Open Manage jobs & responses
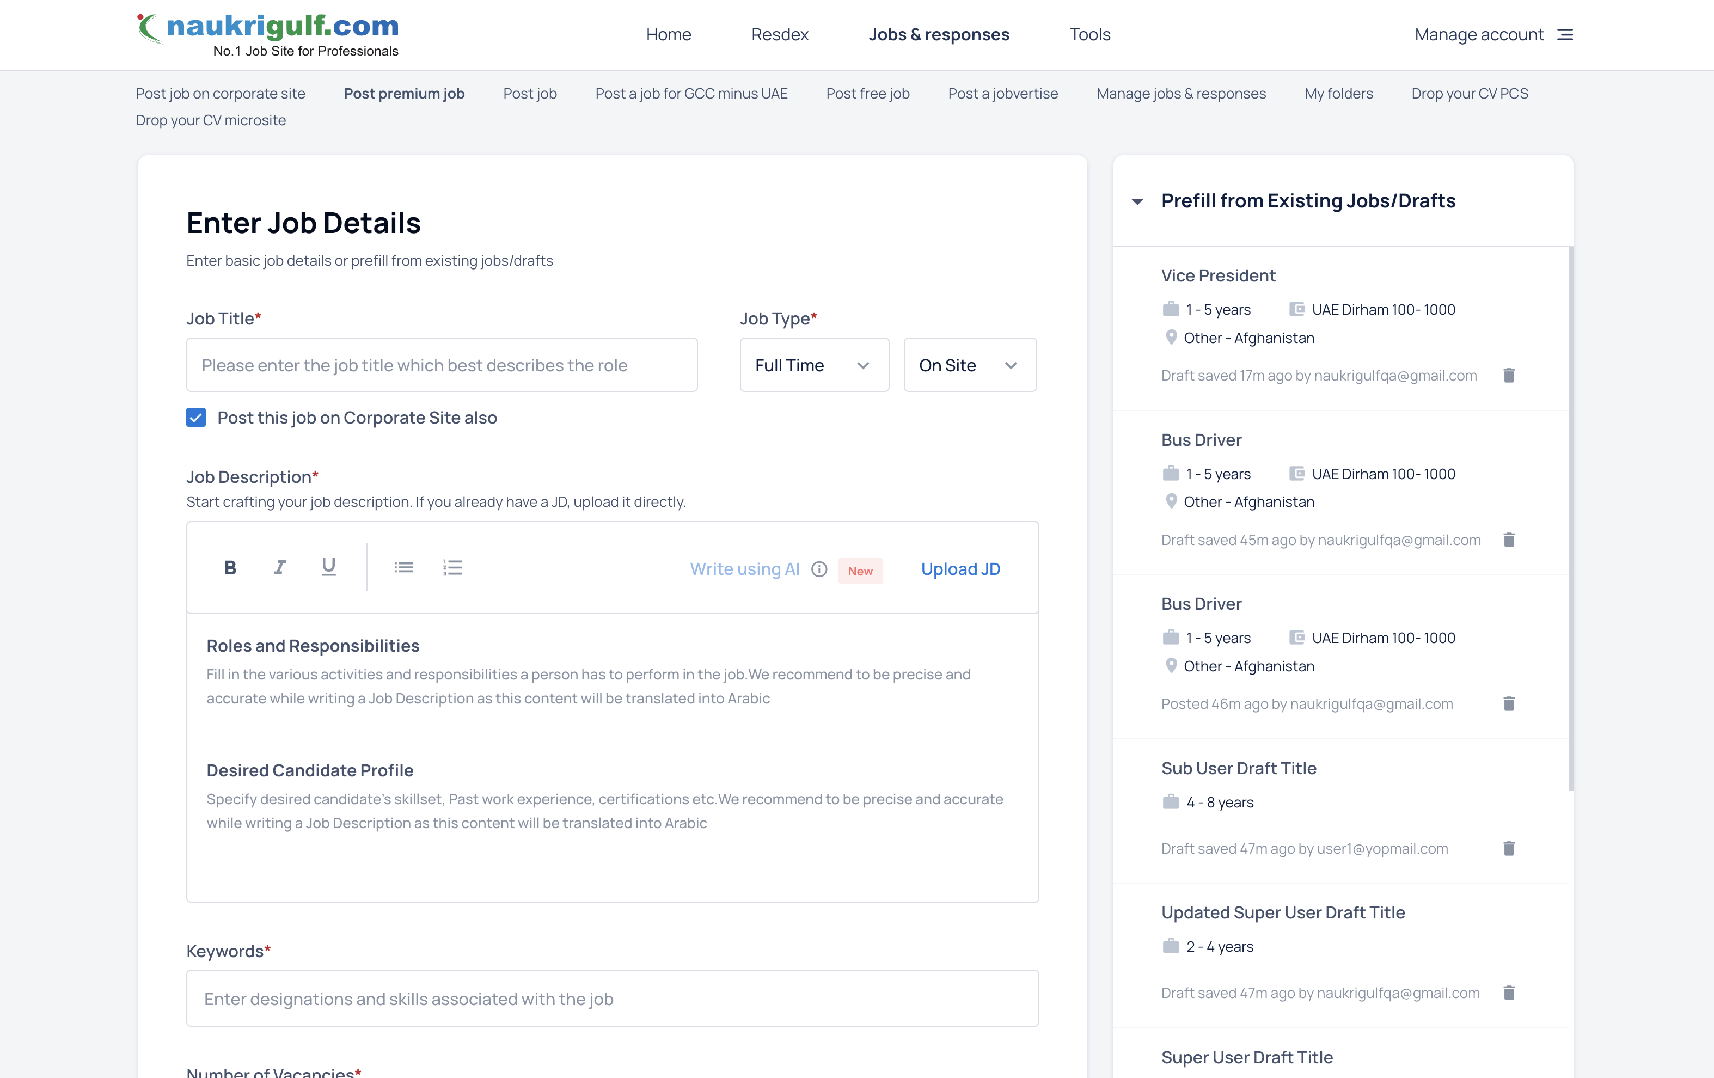The image size is (1714, 1078). point(1181,93)
